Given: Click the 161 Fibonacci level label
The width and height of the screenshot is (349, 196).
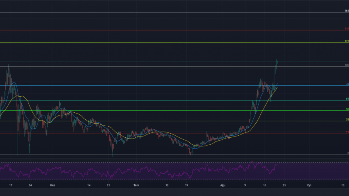Looking at the screenshot, I should pyautogui.click(x=347, y=11).
